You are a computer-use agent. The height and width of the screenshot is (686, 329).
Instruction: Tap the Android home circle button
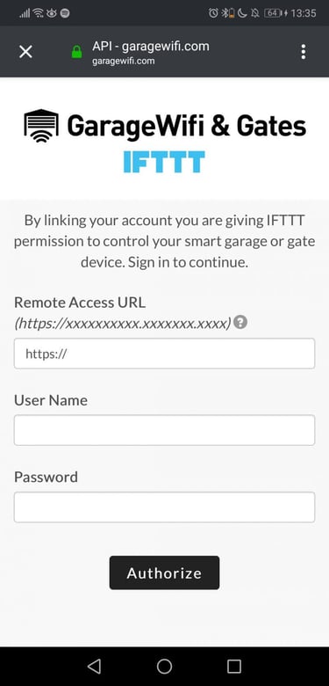pyautogui.click(x=165, y=667)
